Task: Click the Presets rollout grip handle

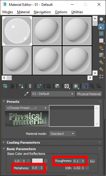Action: (x=100, y=101)
